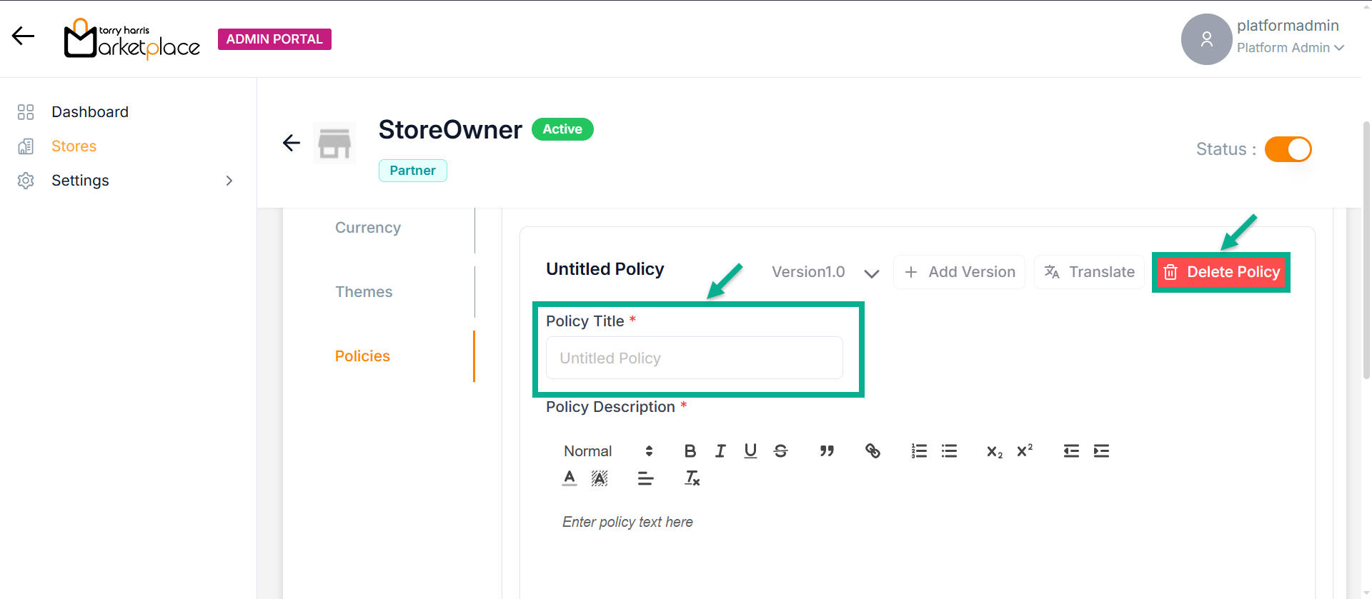Open the Normal heading style dropdown
Viewport: 1372px width, 599px height.
pyautogui.click(x=608, y=451)
